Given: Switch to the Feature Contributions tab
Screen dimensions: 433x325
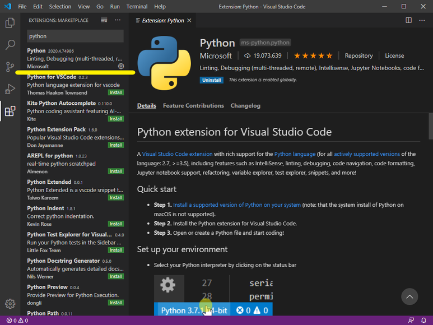Looking at the screenshot, I should [x=193, y=106].
